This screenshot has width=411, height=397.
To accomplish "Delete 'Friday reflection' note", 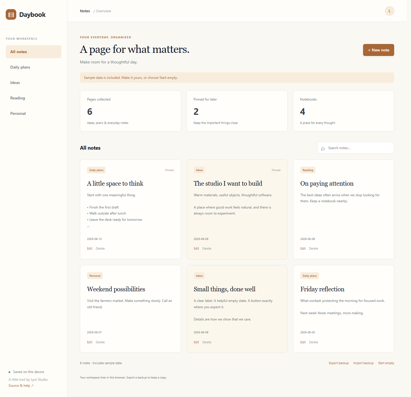I will tap(313, 342).
